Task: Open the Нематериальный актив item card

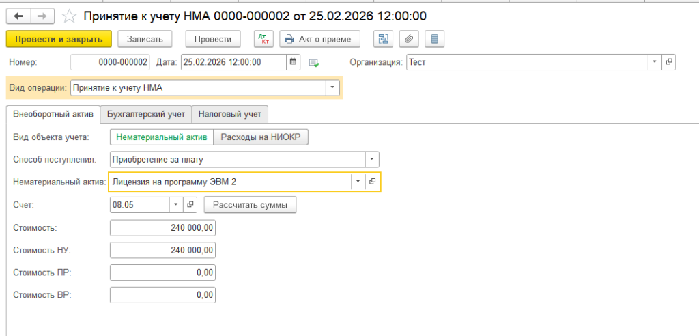Action: pyautogui.click(x=373, y=182)
